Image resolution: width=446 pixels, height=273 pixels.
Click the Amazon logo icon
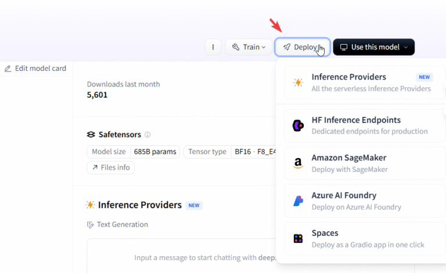click(x=298, y=163)
